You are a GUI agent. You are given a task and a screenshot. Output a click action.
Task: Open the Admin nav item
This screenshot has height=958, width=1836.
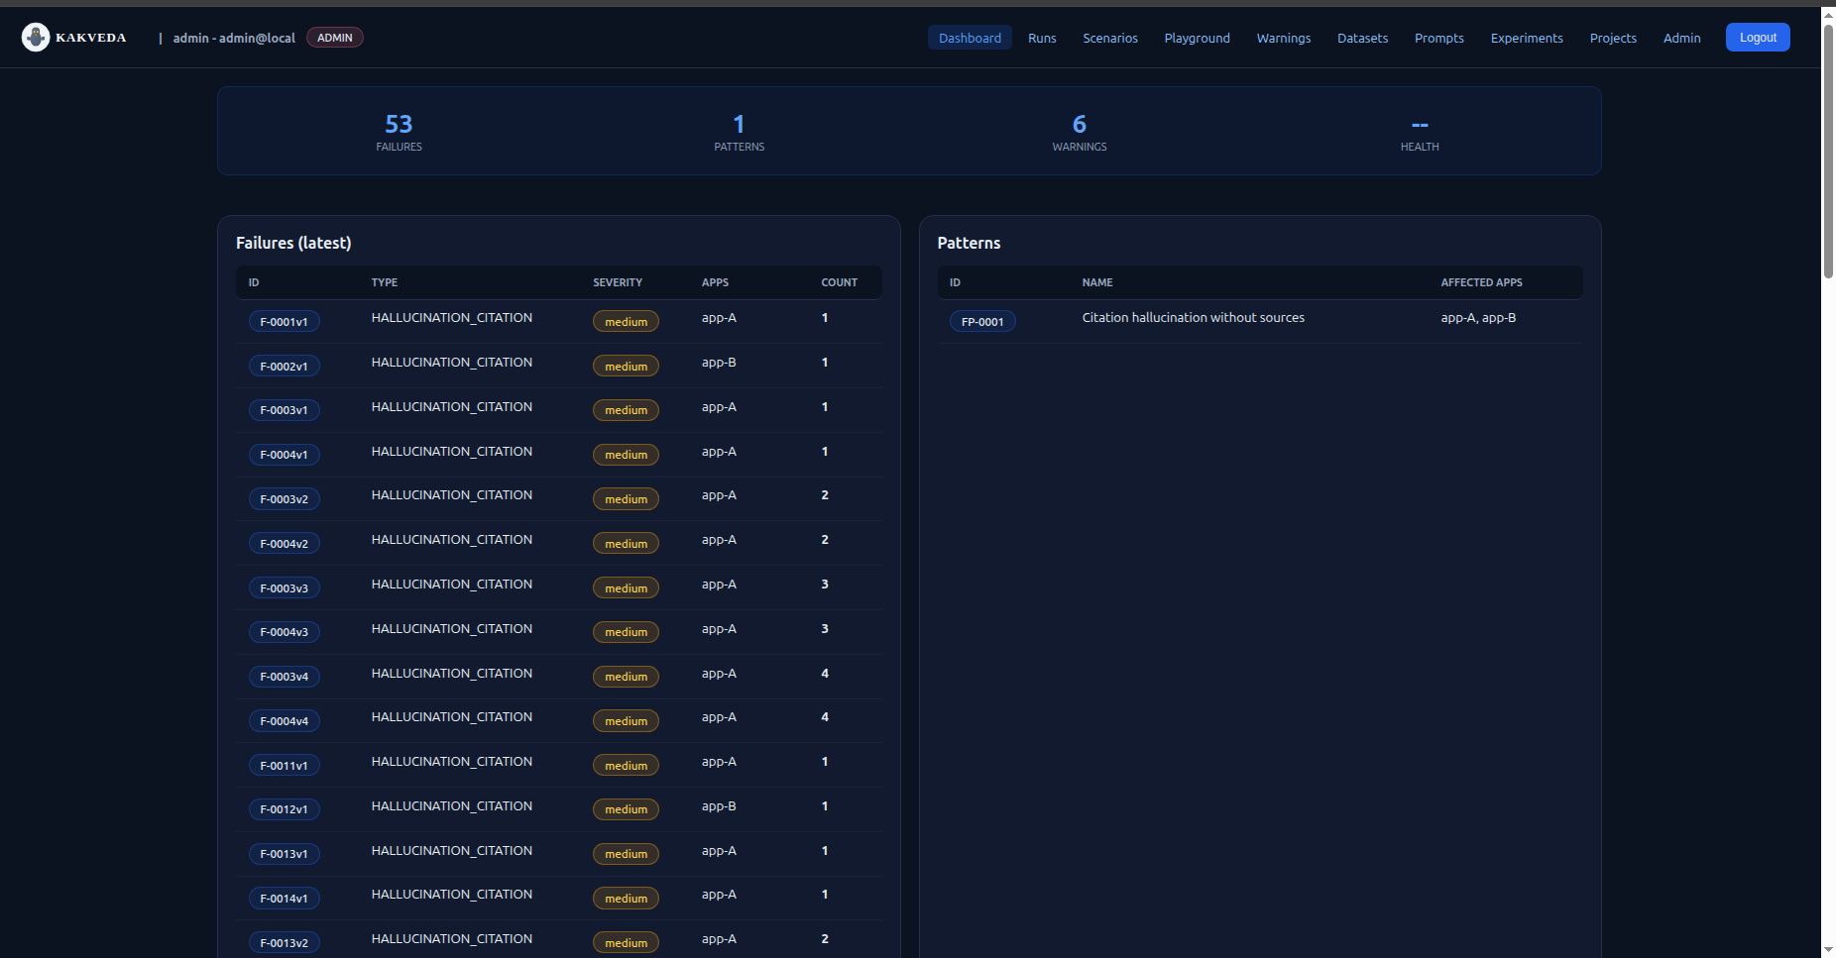(x=1681, y=38)
